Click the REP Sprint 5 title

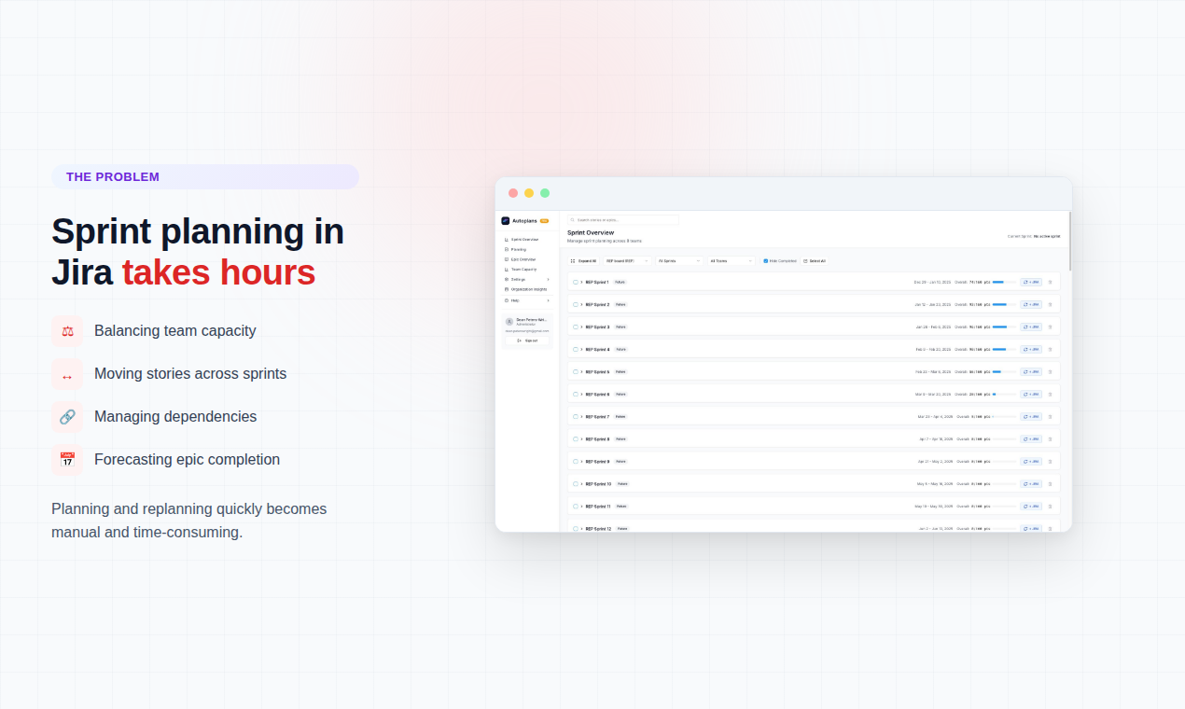point(597,371)
